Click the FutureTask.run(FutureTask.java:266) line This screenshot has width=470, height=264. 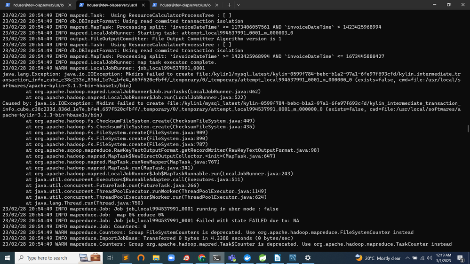[x=112, y=185]
